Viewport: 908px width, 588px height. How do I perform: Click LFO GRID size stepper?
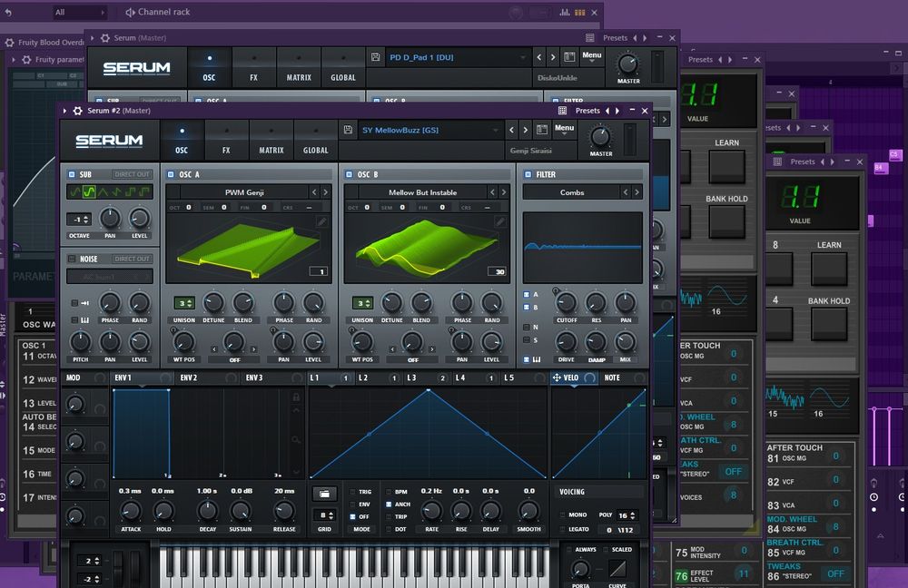pyautogui.click(x=326, y=515)
